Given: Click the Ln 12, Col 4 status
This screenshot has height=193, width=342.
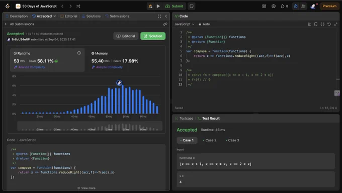Looking at the screenshot, I should tap(328, 108).
